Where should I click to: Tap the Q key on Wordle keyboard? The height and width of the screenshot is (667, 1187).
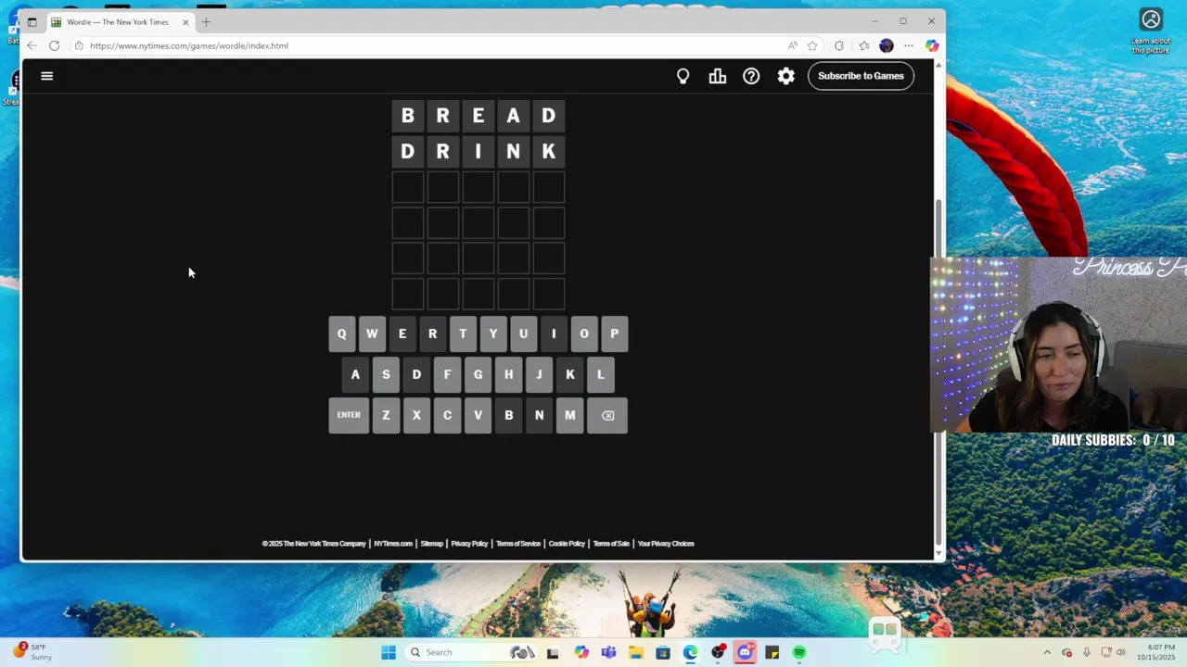tap(341, 333)
